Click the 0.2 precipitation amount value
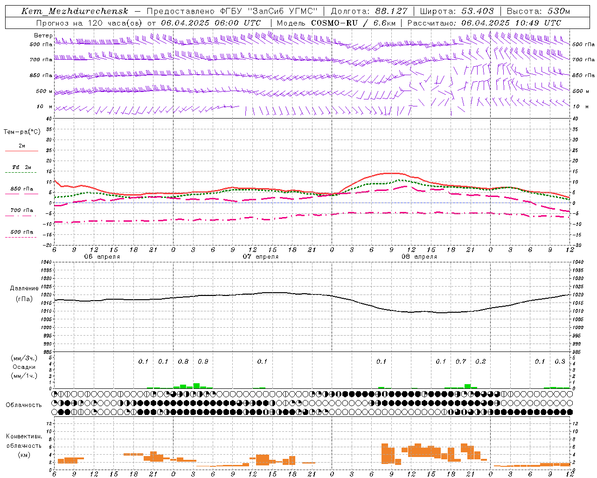Image resolution: width=597 pixels, height=478 pixels. [480, 362]
